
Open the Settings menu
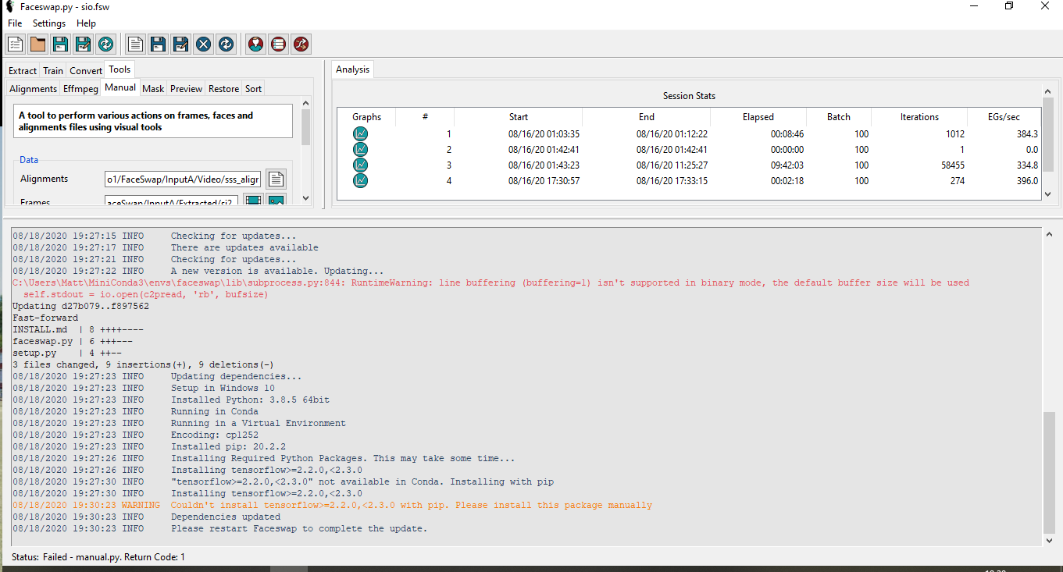tap(49, 23)
